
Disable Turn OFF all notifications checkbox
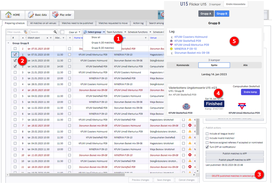click(x=207, y=147)
